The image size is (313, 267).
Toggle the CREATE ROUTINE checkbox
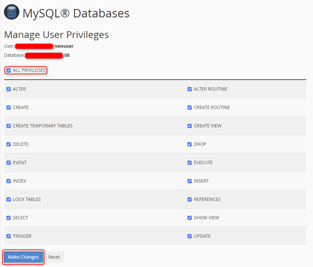pyautogui.click(x=189, y=107)
